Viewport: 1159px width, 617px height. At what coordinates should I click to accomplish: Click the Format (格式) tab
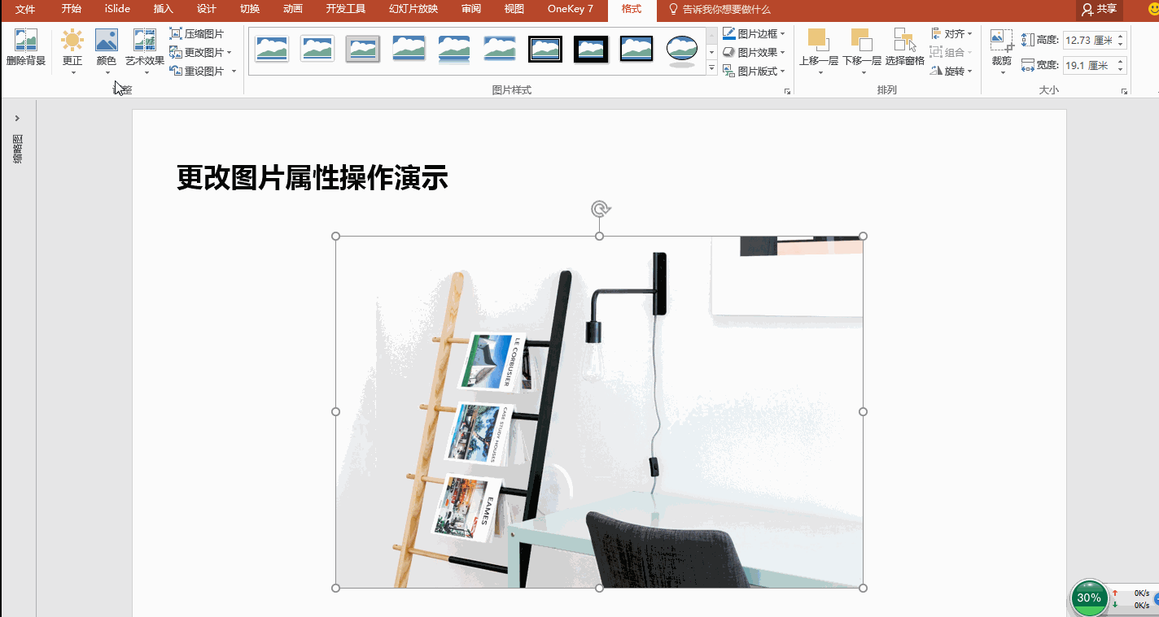(x=631, y=9)
